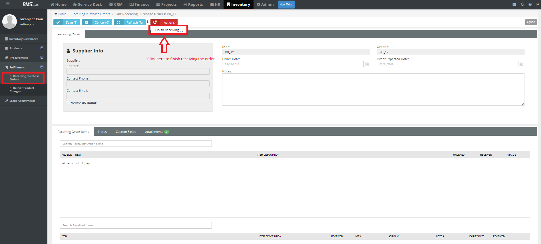Open the notifications bell icon
This screenshot has width=541, height=244.
(x=522, y=4)
